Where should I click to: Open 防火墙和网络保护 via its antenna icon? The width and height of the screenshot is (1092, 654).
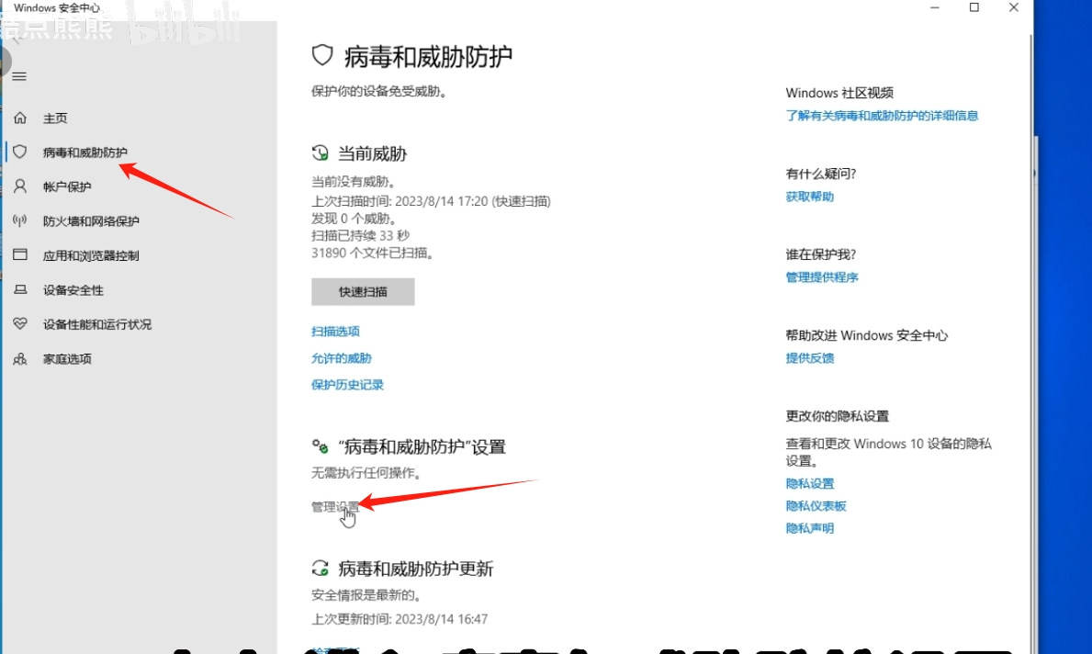click(20, 220)
